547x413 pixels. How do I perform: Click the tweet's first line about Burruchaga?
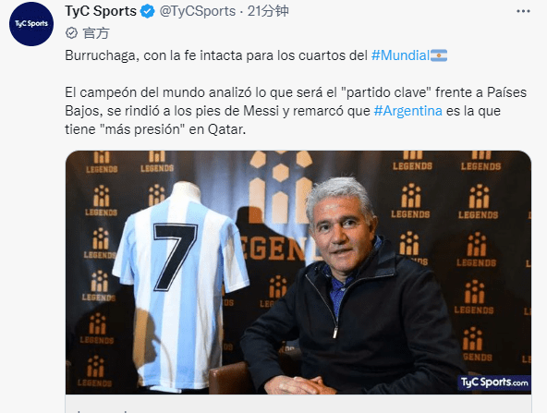click(x=256, y=55)
